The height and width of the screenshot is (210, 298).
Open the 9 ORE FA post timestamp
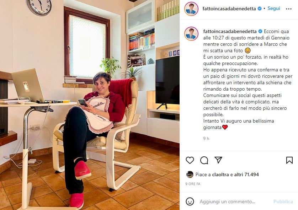point(193,184)
